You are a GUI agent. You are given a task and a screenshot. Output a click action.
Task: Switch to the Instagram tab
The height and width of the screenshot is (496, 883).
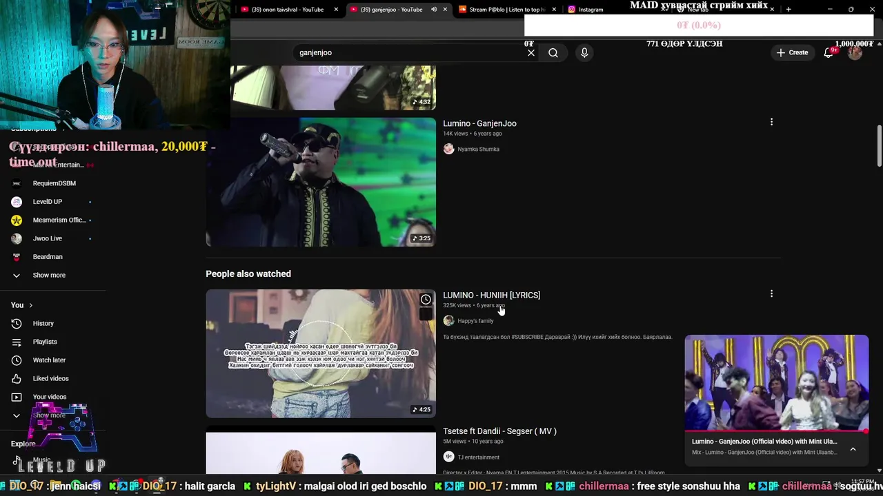(591, 10)
